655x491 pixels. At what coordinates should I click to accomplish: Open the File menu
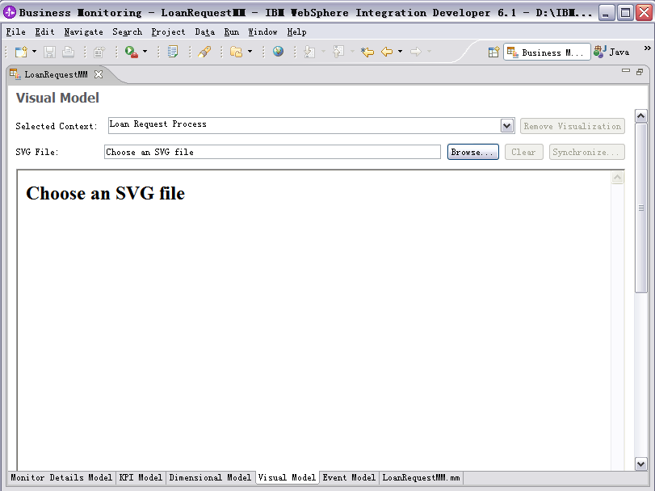(16, 32)
